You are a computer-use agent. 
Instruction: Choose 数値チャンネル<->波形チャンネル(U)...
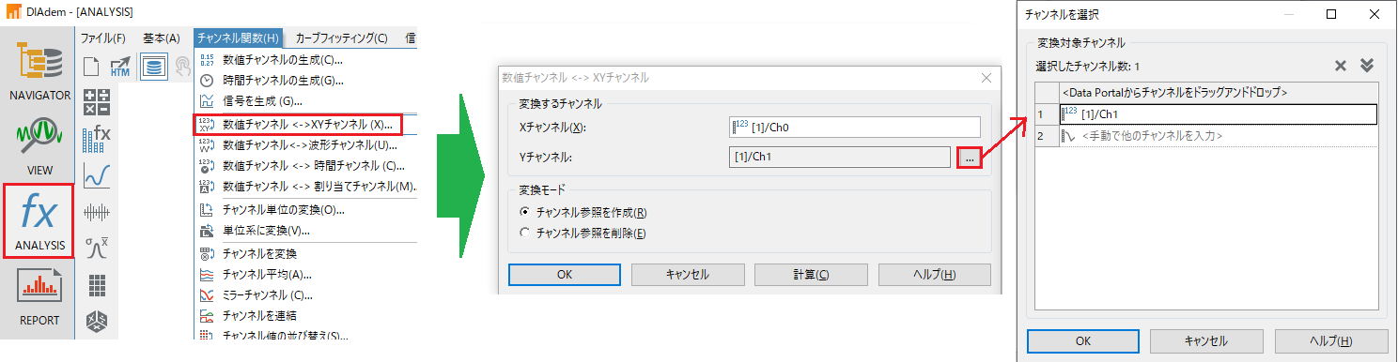pos(305,145)
